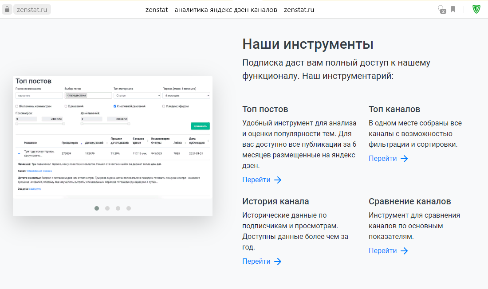
Task: Enable the 'Отключены комментарии' checkbox
Action: pyautogui.click(x=17, y=106)
